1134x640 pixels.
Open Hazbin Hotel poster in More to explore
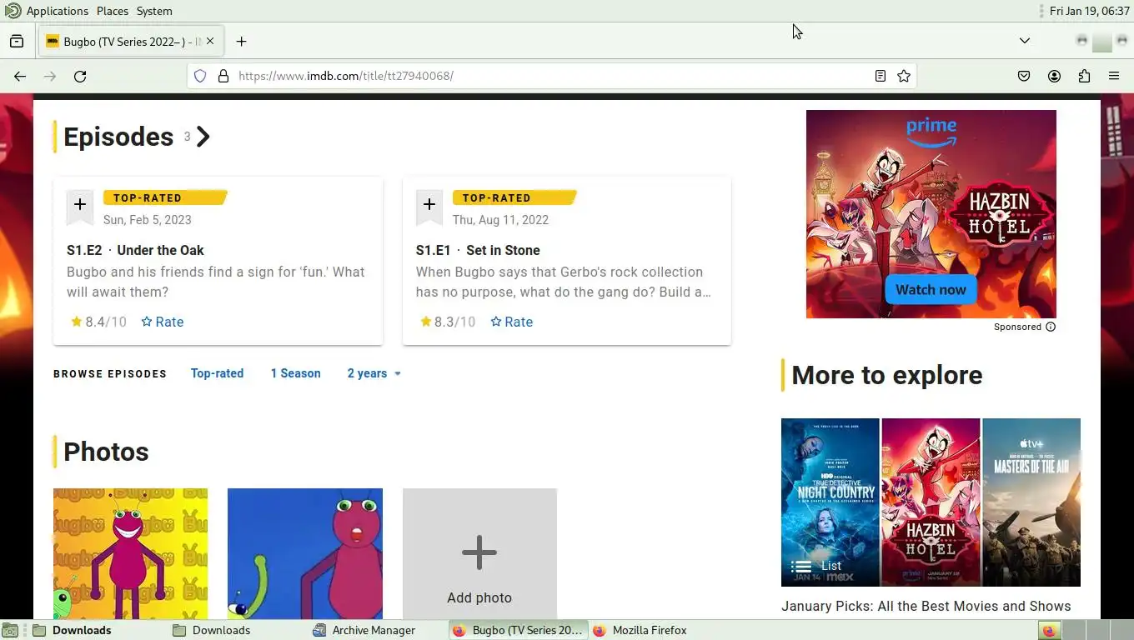click(x=931, y=502)
